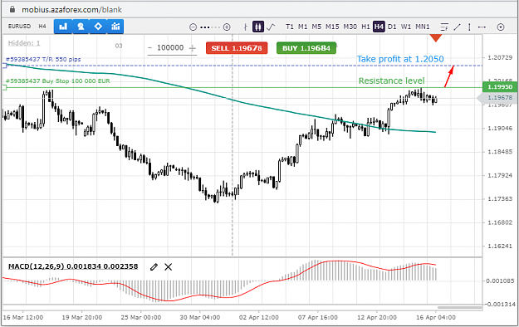Select the D1 timeframe
Image resolution: width=519 pixels, height=327 pixels.
coord(392,27)
